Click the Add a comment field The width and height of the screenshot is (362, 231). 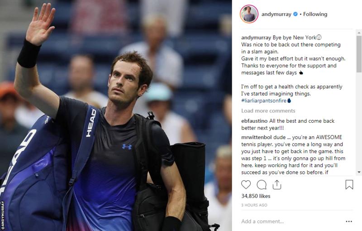coord(291,221)
